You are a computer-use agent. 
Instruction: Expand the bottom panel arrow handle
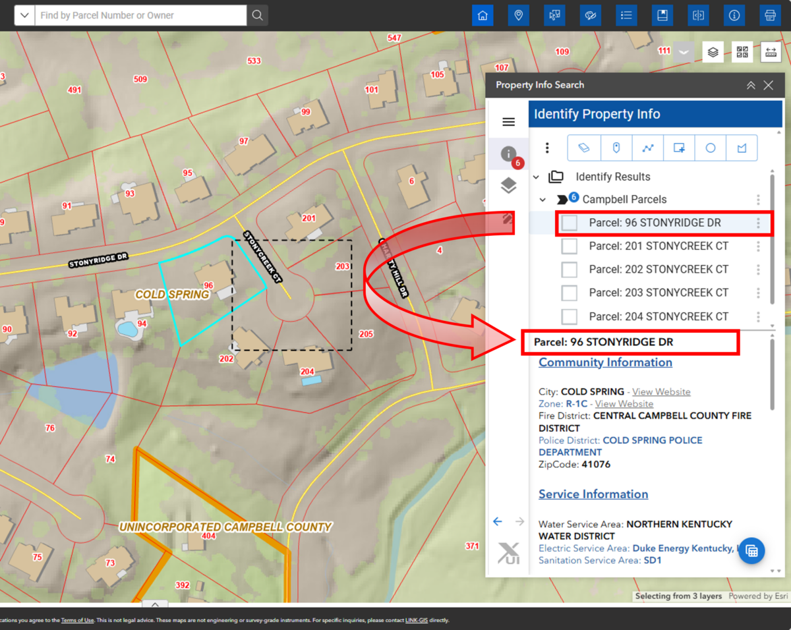pyautogui.click(x=155, y=604)
